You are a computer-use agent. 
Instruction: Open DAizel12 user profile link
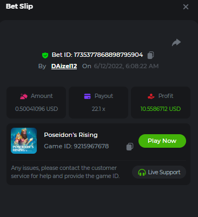(64, 66)
